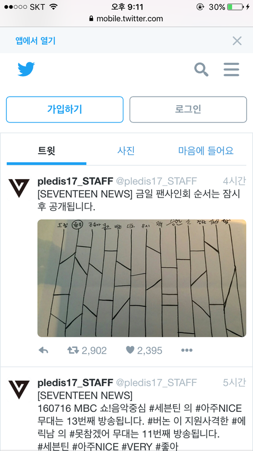Tap the 앱에서 열기 link
This screenshot has width=253, height=451.
pos(35,41)
